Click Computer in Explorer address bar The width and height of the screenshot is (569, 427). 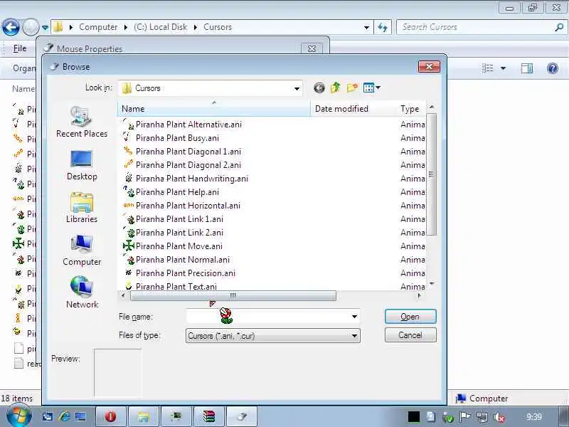98,27
